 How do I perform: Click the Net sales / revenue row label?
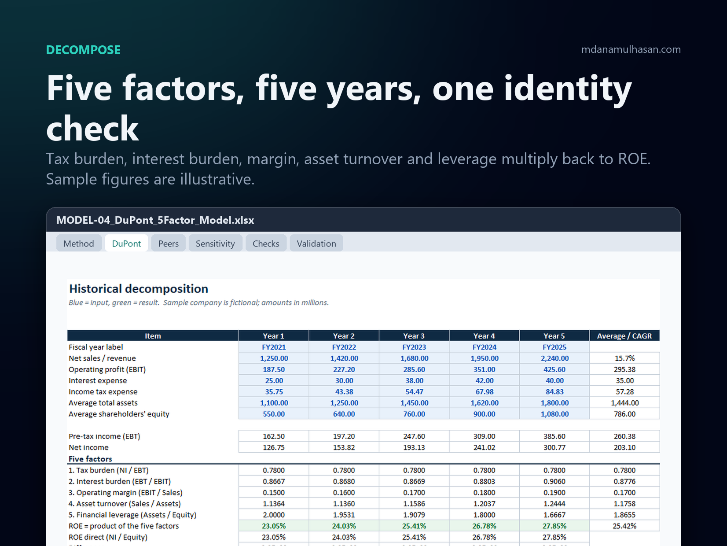102,358
